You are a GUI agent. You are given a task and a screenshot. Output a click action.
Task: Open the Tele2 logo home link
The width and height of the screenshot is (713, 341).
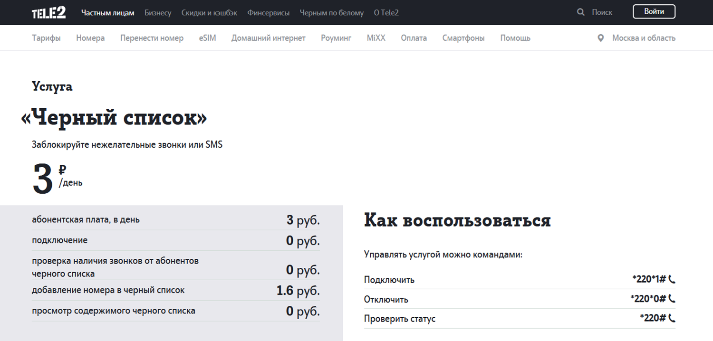pyautogui.click(x=49, y=12)
